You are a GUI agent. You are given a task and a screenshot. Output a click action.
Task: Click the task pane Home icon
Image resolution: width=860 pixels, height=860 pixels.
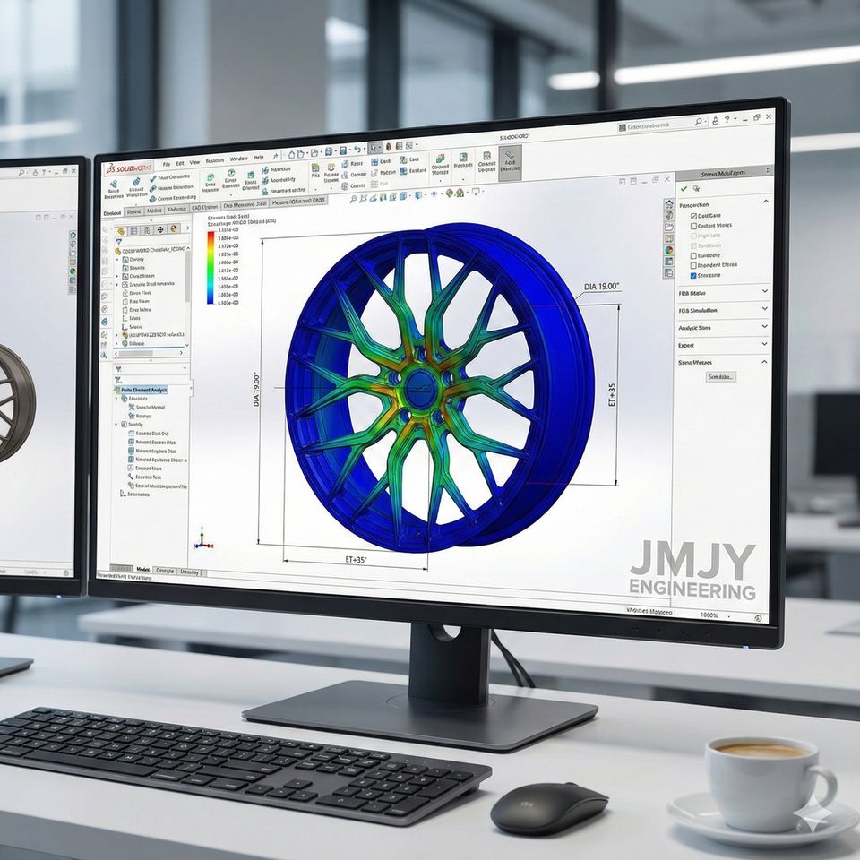tap(668, 204)
